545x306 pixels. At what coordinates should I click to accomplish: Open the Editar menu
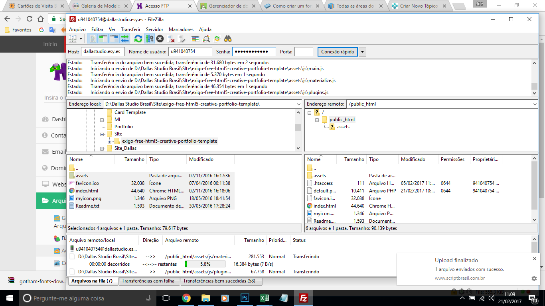[x=97, y=29]
